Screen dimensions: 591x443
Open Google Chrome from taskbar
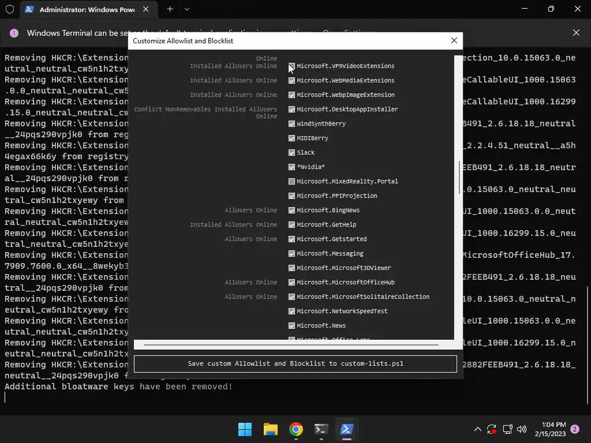coord(296,429)
